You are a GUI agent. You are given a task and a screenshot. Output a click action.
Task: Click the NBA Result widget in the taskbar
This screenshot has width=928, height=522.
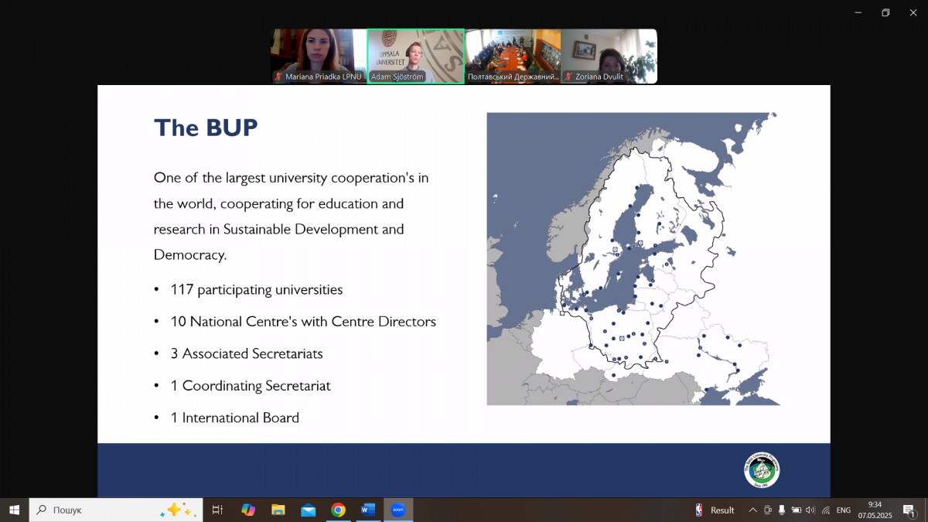715,510
